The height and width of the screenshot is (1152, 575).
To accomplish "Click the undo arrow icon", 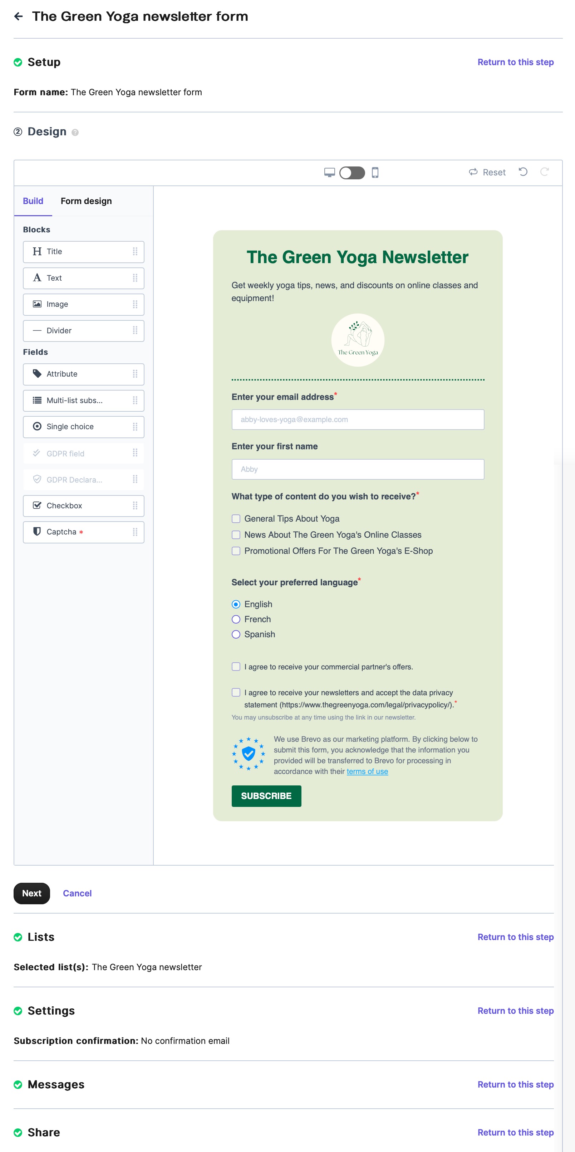I will coord(523,172).
